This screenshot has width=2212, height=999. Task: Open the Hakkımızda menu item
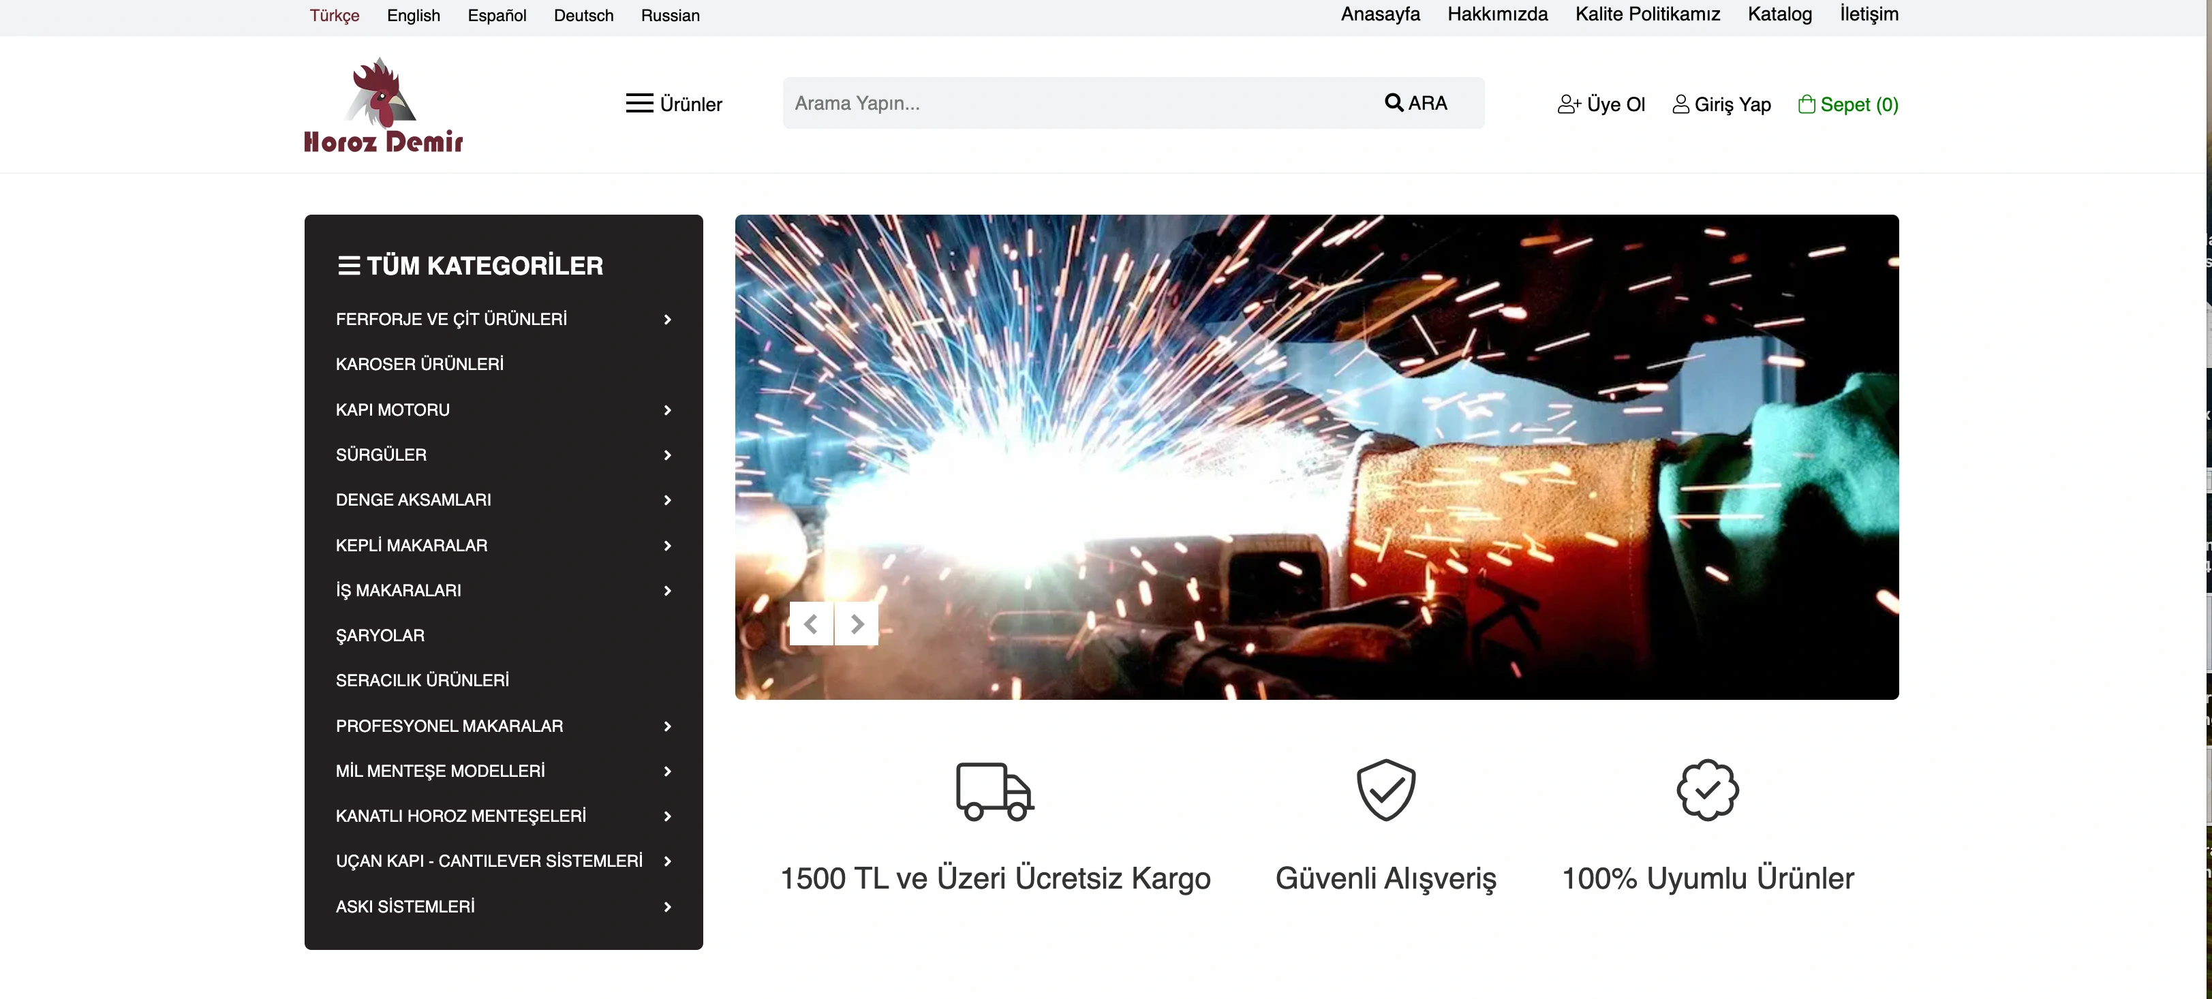pos(1496,14)
